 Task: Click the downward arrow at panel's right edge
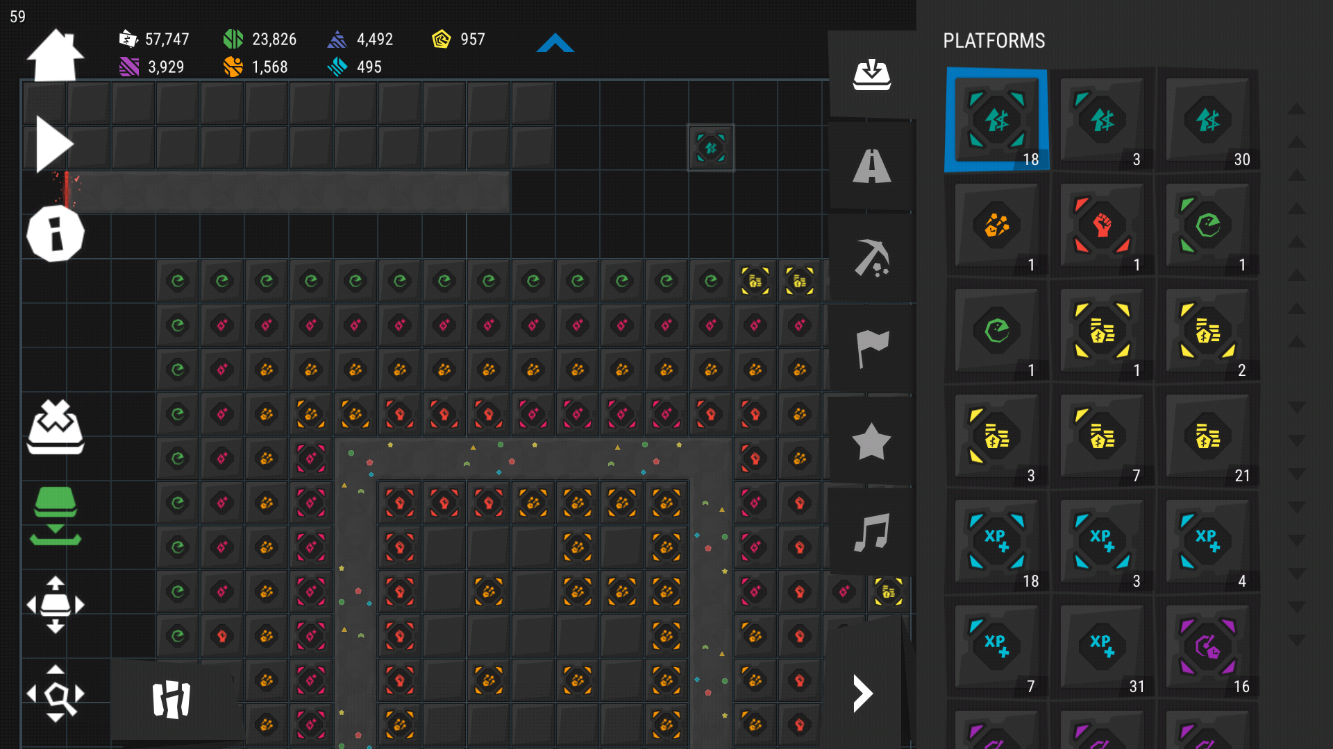(1296, 406)
